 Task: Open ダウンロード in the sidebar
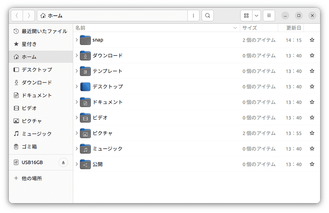(x=41, y=82)
